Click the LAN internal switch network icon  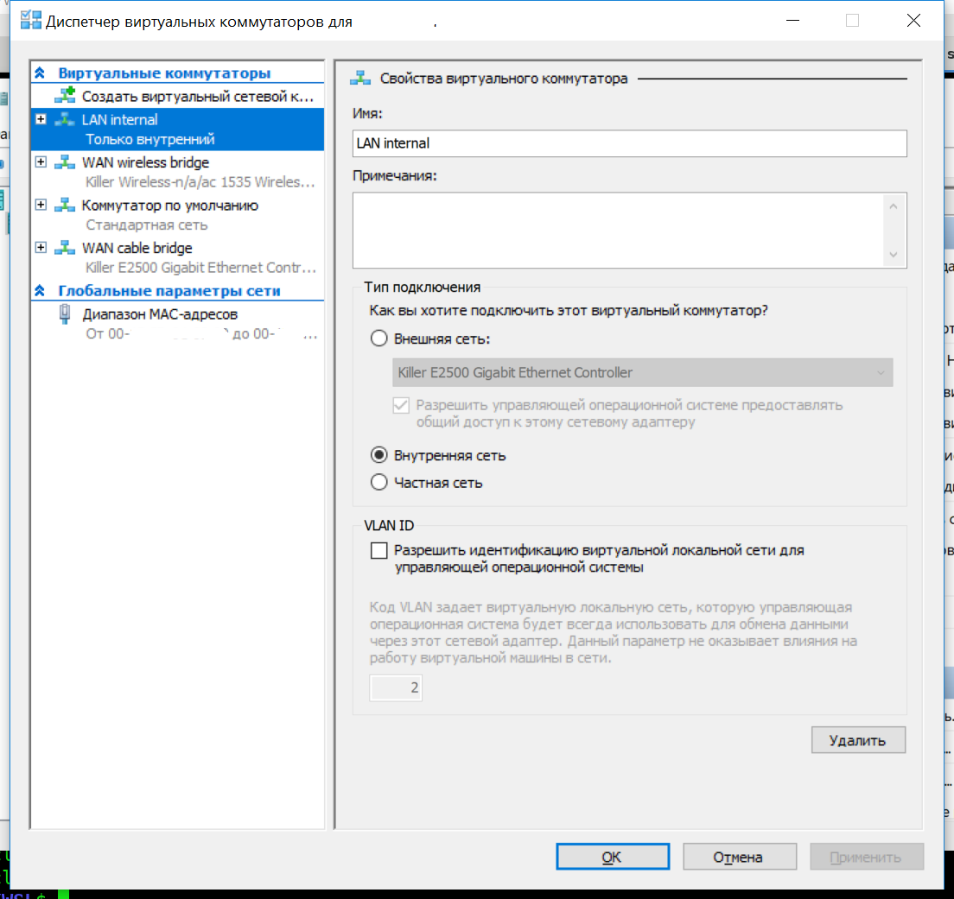[x=65, y=119]
